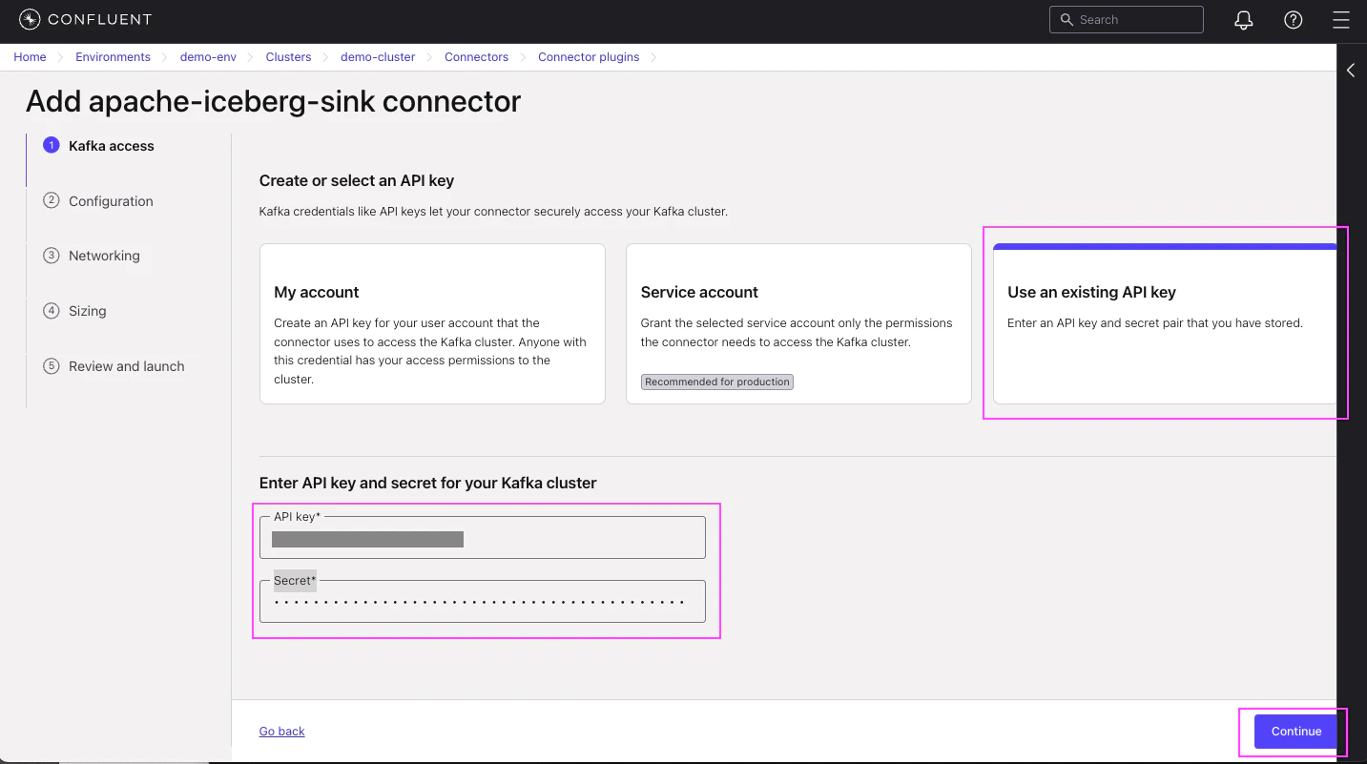Click the Enter API key and secret heading
This screenshot has width=1367, height=764.
[x=428, y=483]
